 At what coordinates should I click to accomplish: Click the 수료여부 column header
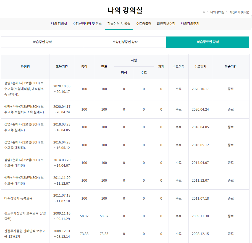179,66
